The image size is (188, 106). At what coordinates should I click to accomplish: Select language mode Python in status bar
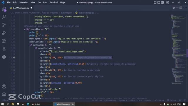pyautogui.click(x=147, y=100)
